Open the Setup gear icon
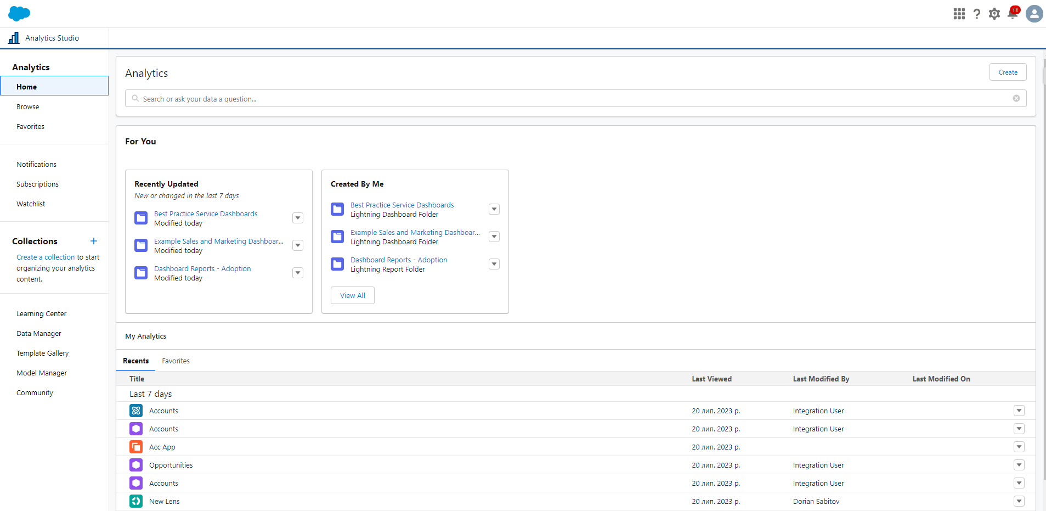Image resolution: width=1046 pixels, height=511 pixels. [994, 14]
